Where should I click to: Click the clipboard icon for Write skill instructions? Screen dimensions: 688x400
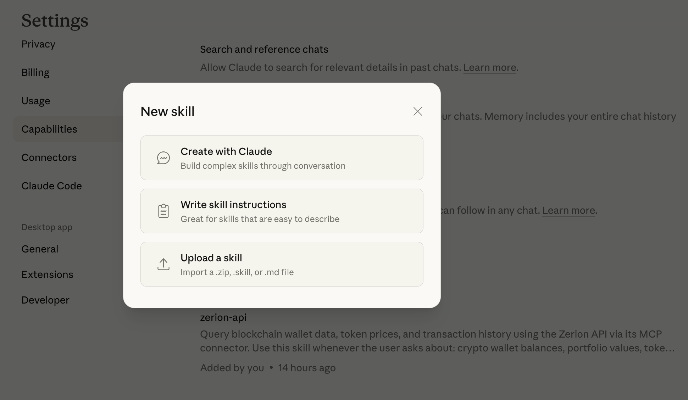click(163, 211)
